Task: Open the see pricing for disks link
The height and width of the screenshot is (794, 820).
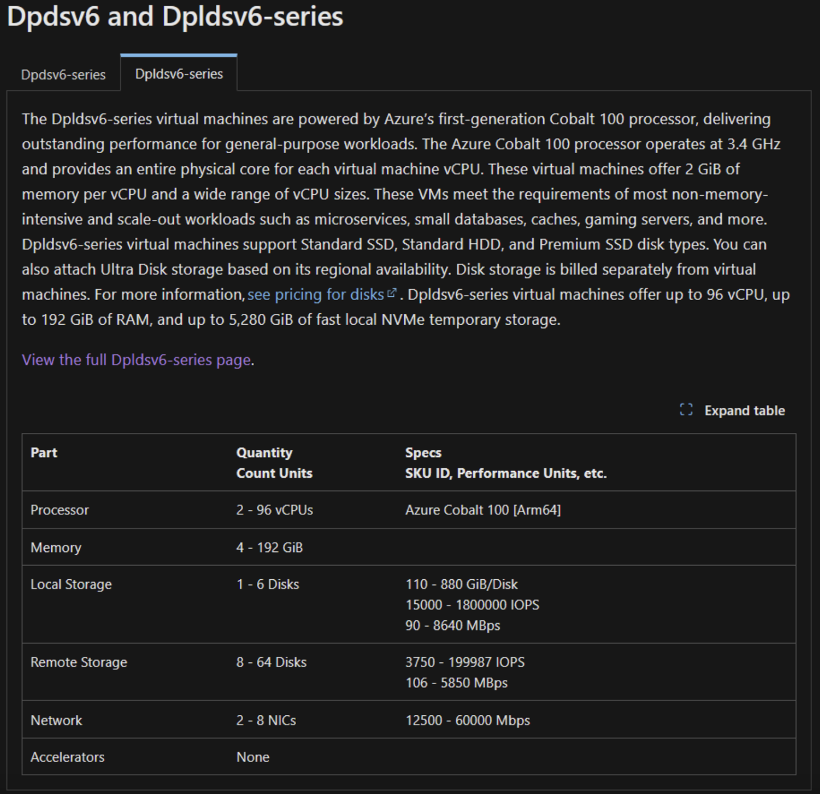Action: pyautogui.click(x=315, y=294)
